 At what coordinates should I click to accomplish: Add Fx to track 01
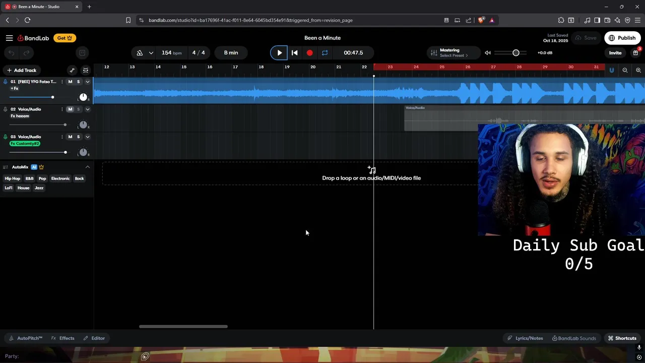15,88
